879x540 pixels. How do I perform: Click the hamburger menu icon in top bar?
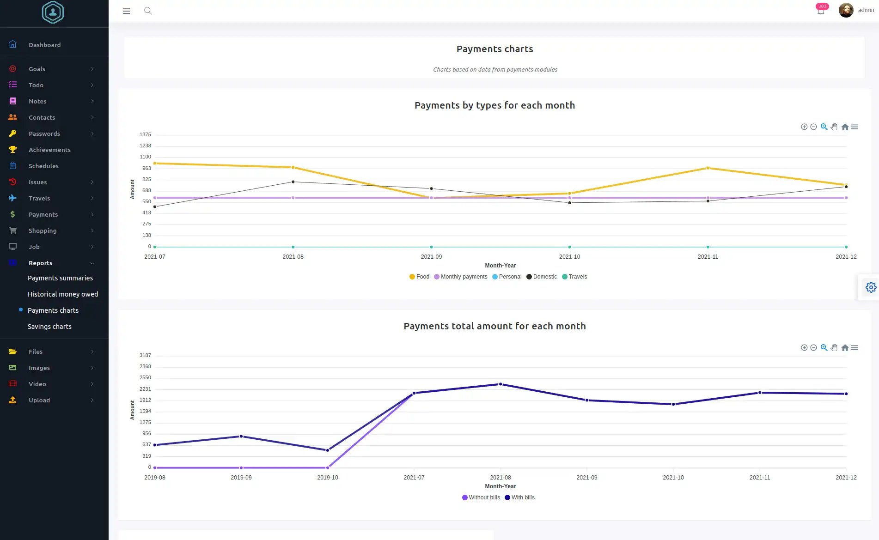(x=126, y=11)
